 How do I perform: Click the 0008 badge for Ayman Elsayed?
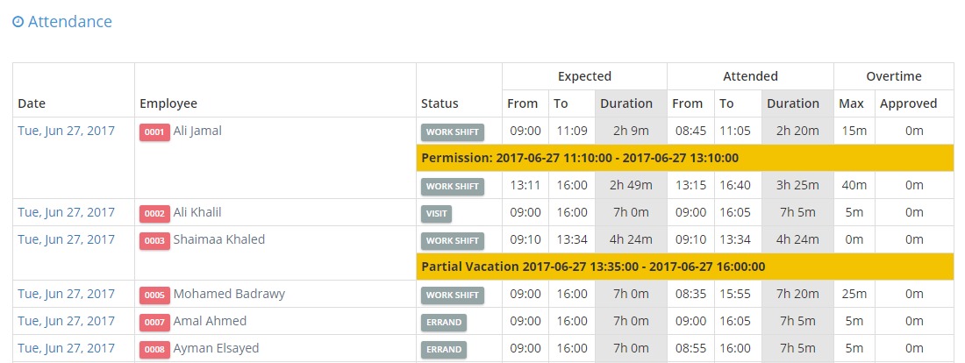[x=154, y=350]
